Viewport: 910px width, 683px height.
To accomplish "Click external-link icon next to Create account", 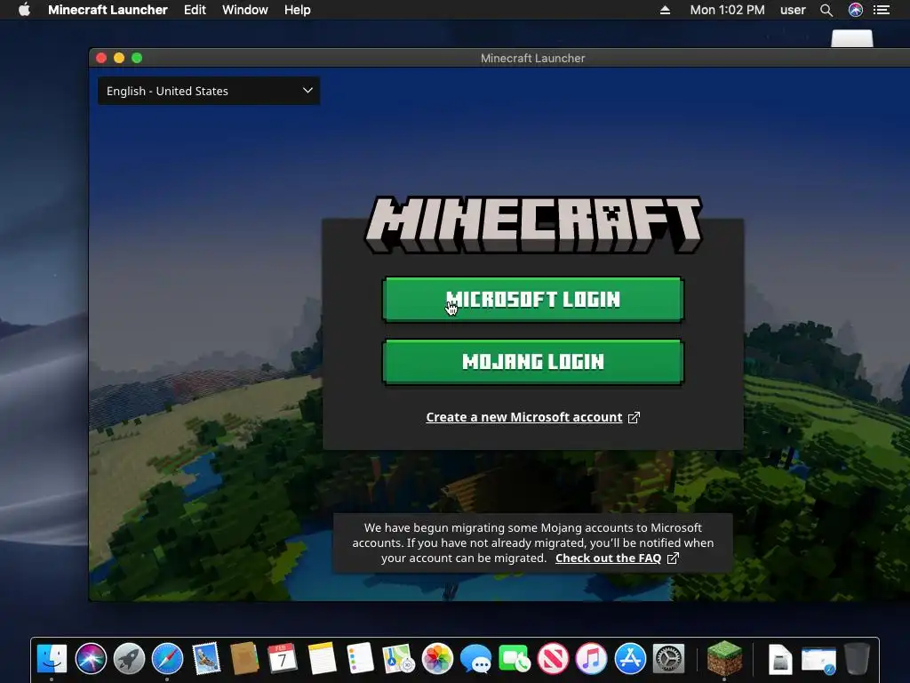I will (x=634, y=418).
